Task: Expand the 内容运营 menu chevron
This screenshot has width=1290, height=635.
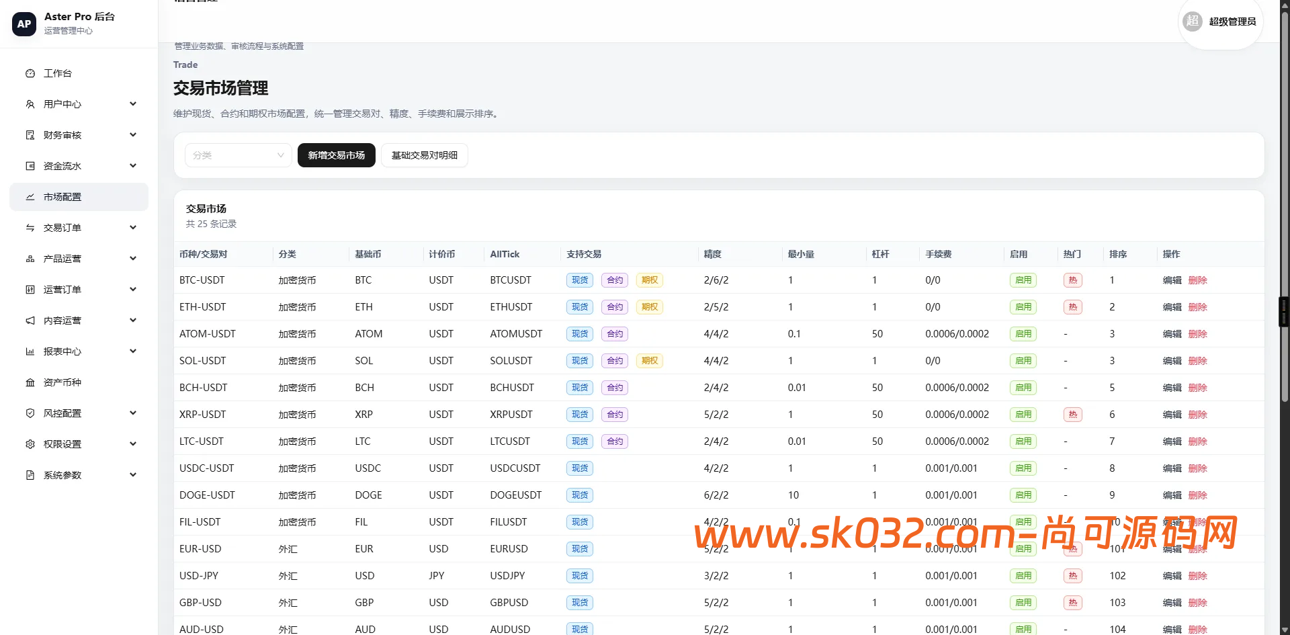Action: pyautogui.click(x=133, y=320)
